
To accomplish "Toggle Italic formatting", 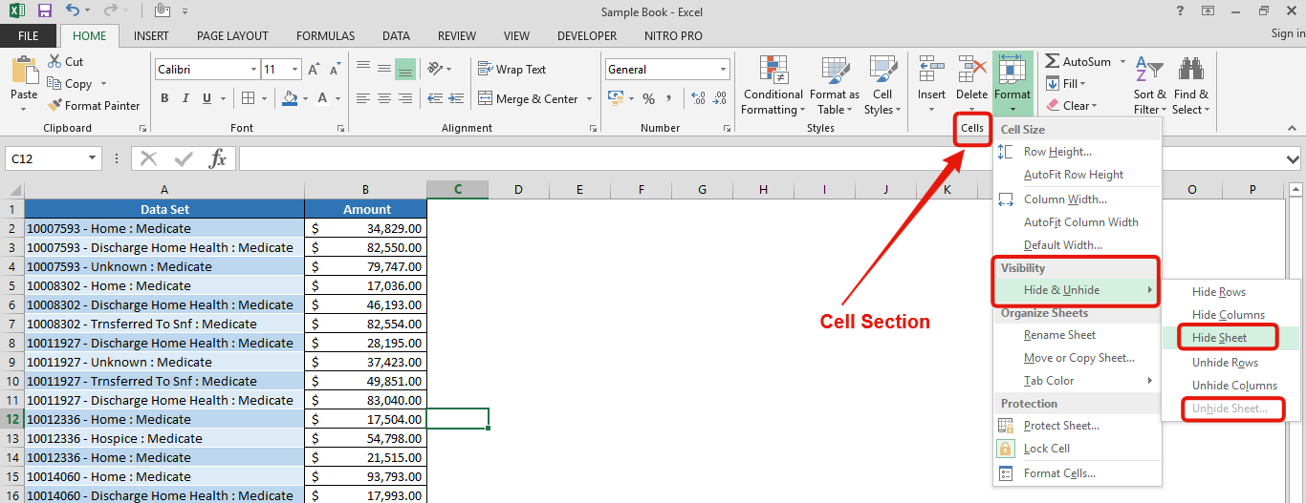I will 186,98.
